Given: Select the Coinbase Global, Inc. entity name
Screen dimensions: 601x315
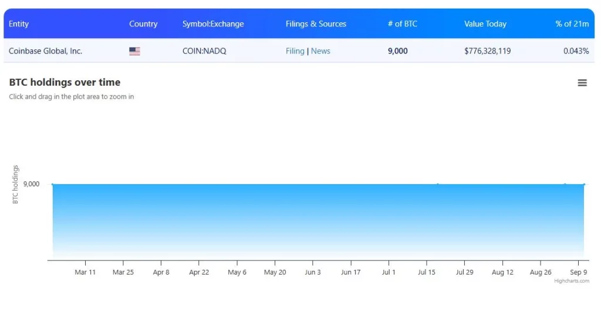Looking at the screenshot, I should click(46, 51).
